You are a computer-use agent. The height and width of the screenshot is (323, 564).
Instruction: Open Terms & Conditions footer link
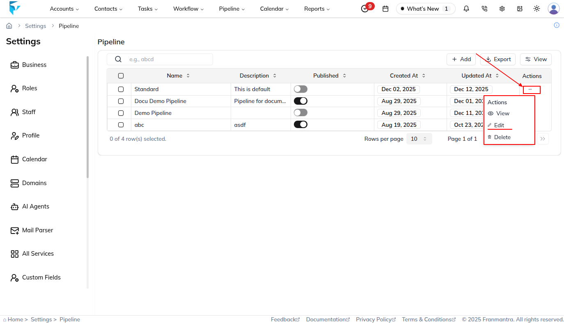point(429,319)
